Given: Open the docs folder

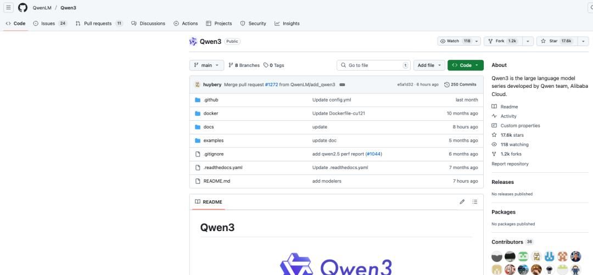Looking at the screenshot, I should click(209, 127).
